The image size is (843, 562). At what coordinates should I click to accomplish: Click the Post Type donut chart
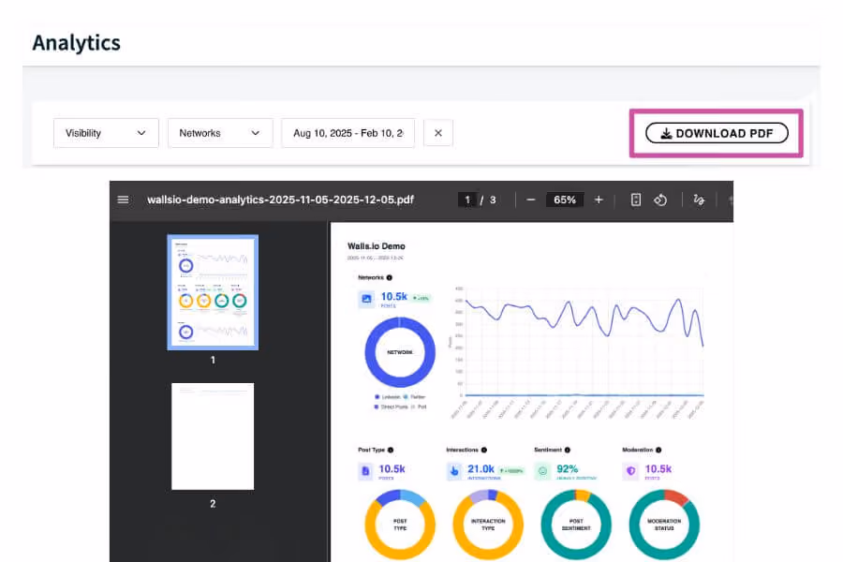[x=400, y=525]
